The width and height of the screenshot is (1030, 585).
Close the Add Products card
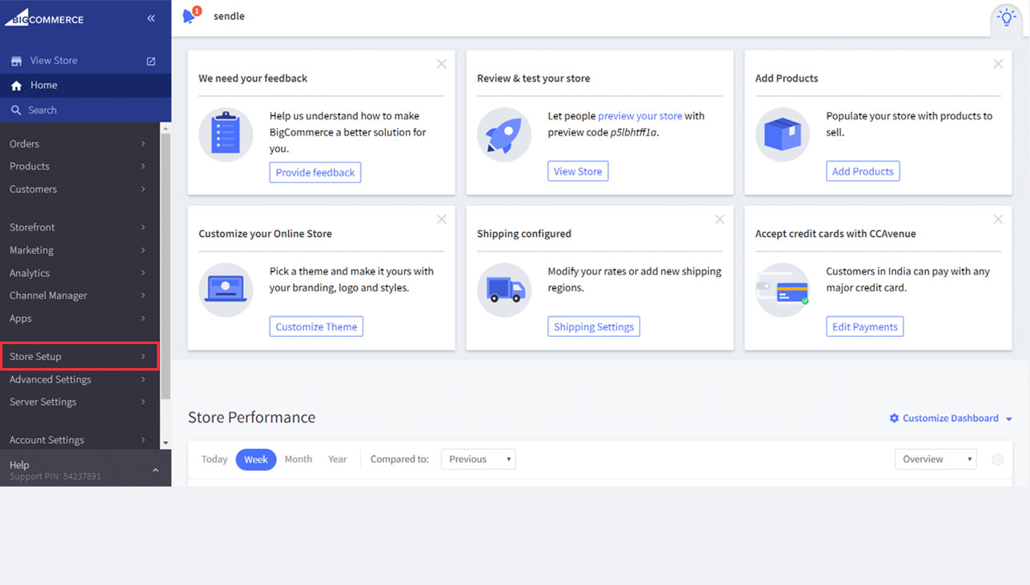998,64
